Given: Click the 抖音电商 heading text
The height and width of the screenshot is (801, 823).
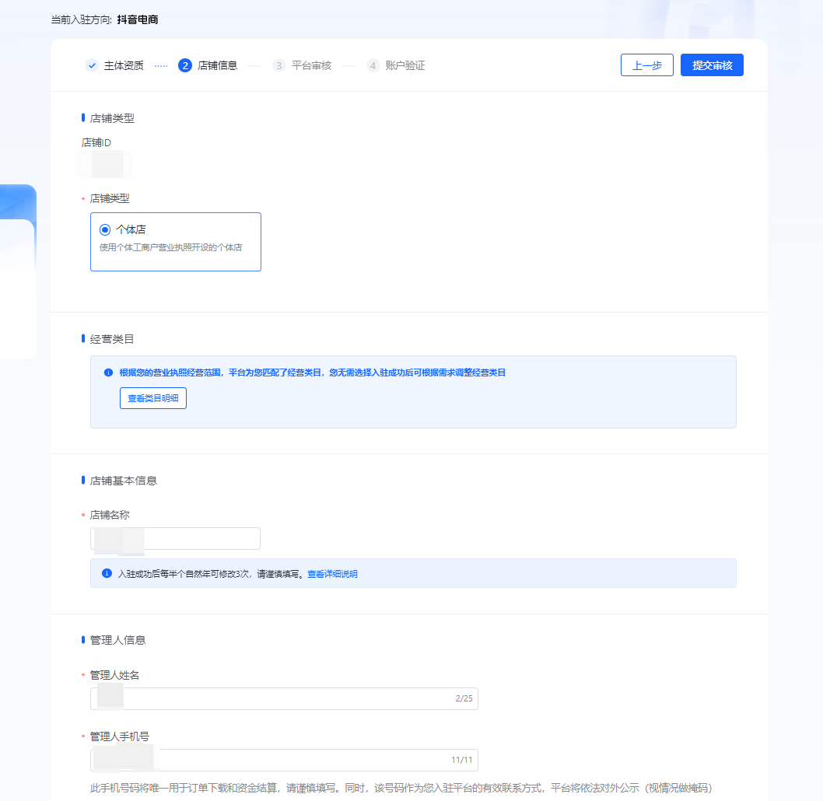Looking at the screenshot, I should (138, 19).
